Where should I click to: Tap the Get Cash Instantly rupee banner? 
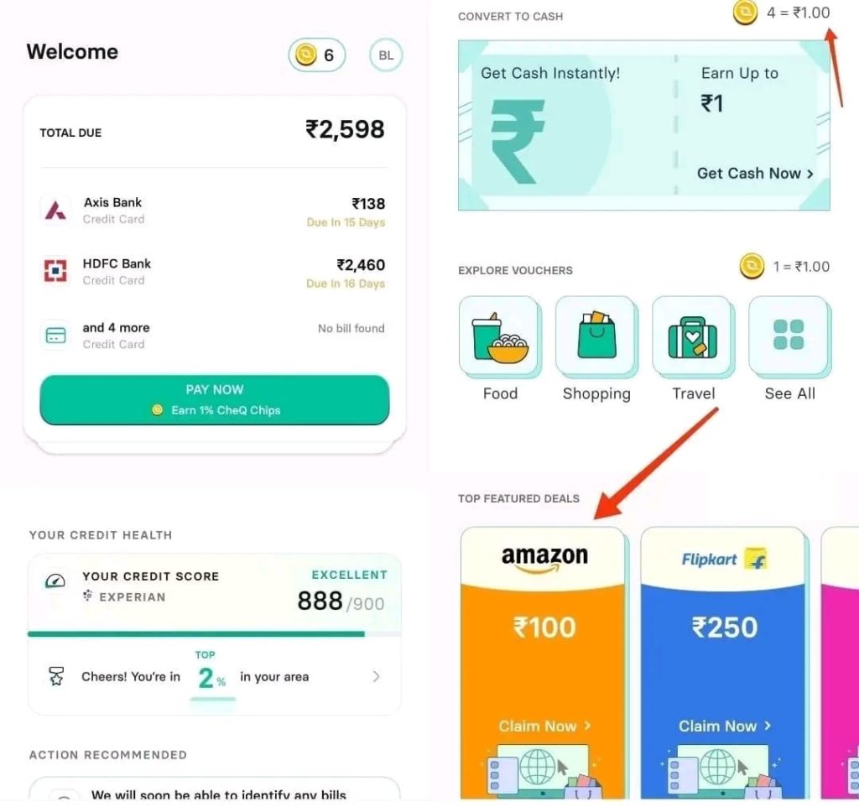point(643,125)
